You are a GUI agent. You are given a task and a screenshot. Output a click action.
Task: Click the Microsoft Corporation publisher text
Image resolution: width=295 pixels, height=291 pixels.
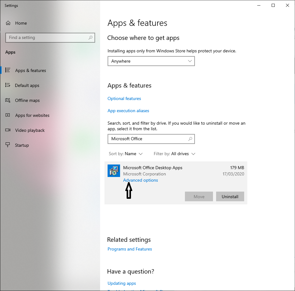(144, 174)
